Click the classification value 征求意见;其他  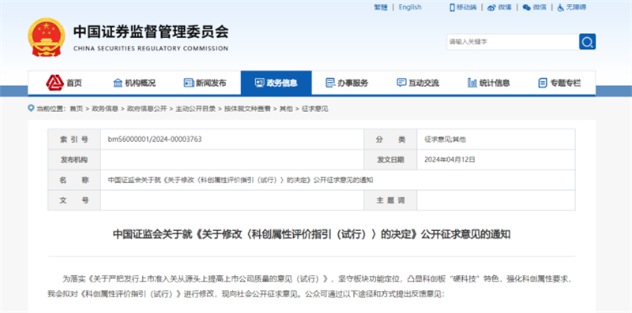(445, 140)
